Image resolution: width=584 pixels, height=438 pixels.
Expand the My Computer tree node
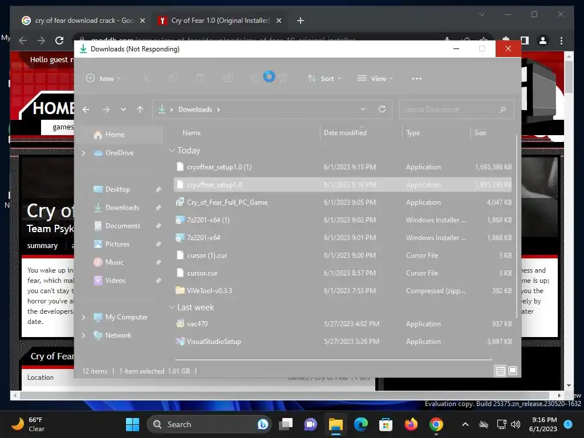coord(84,317)
